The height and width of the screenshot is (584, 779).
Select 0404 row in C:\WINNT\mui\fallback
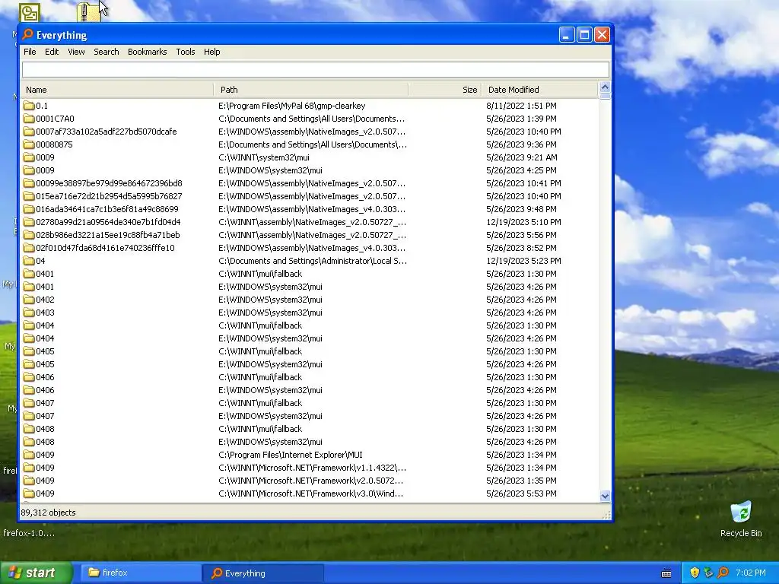pos(310,325)
